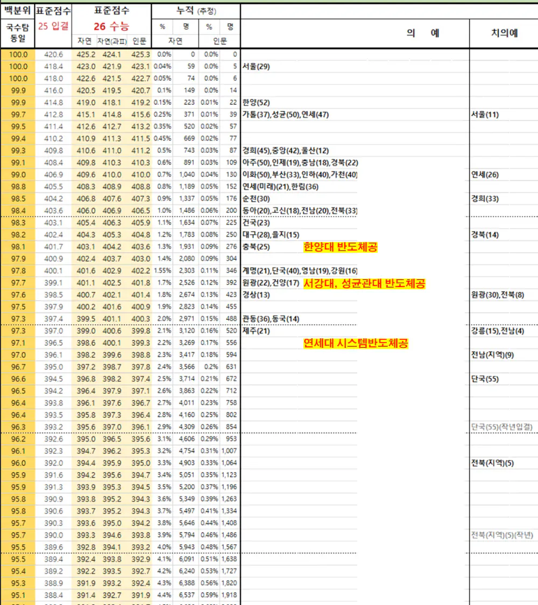Click the 누적 (추정) header
This screenshot has width=538, height=605.
pyautogui.click(x=196, y=11)
